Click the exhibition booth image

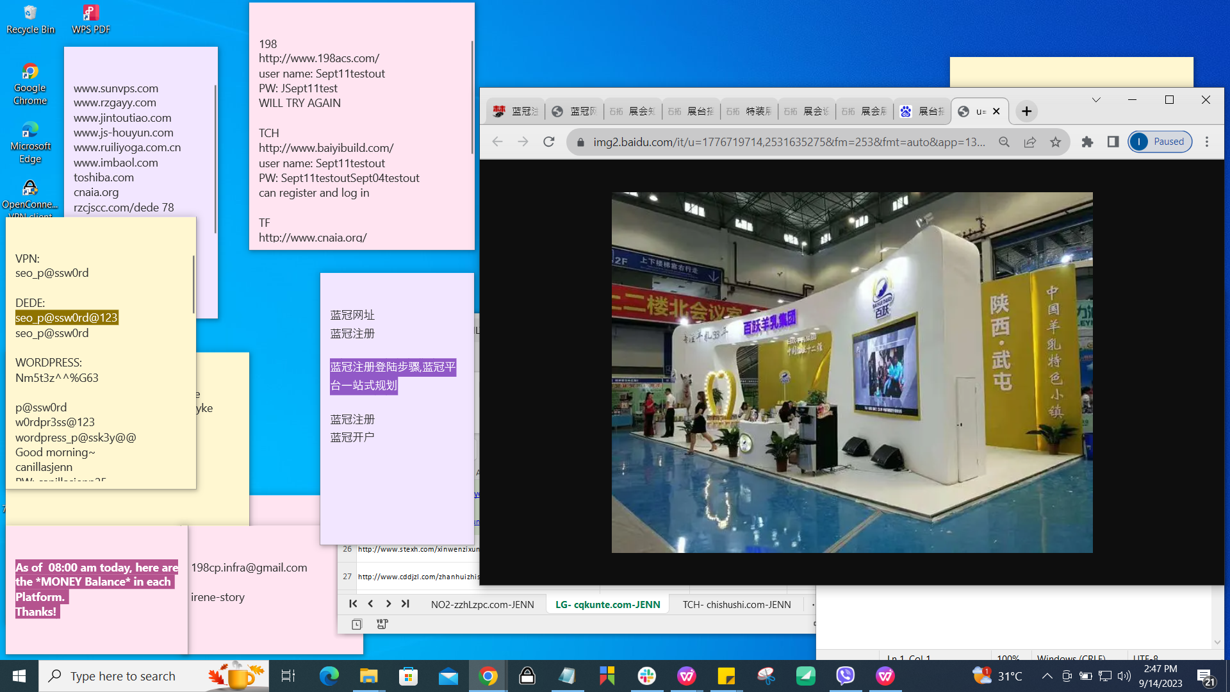pos(851,372)
